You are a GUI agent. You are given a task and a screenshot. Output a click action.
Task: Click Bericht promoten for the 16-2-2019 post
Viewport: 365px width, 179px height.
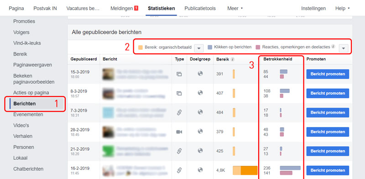tap(328, 170)
